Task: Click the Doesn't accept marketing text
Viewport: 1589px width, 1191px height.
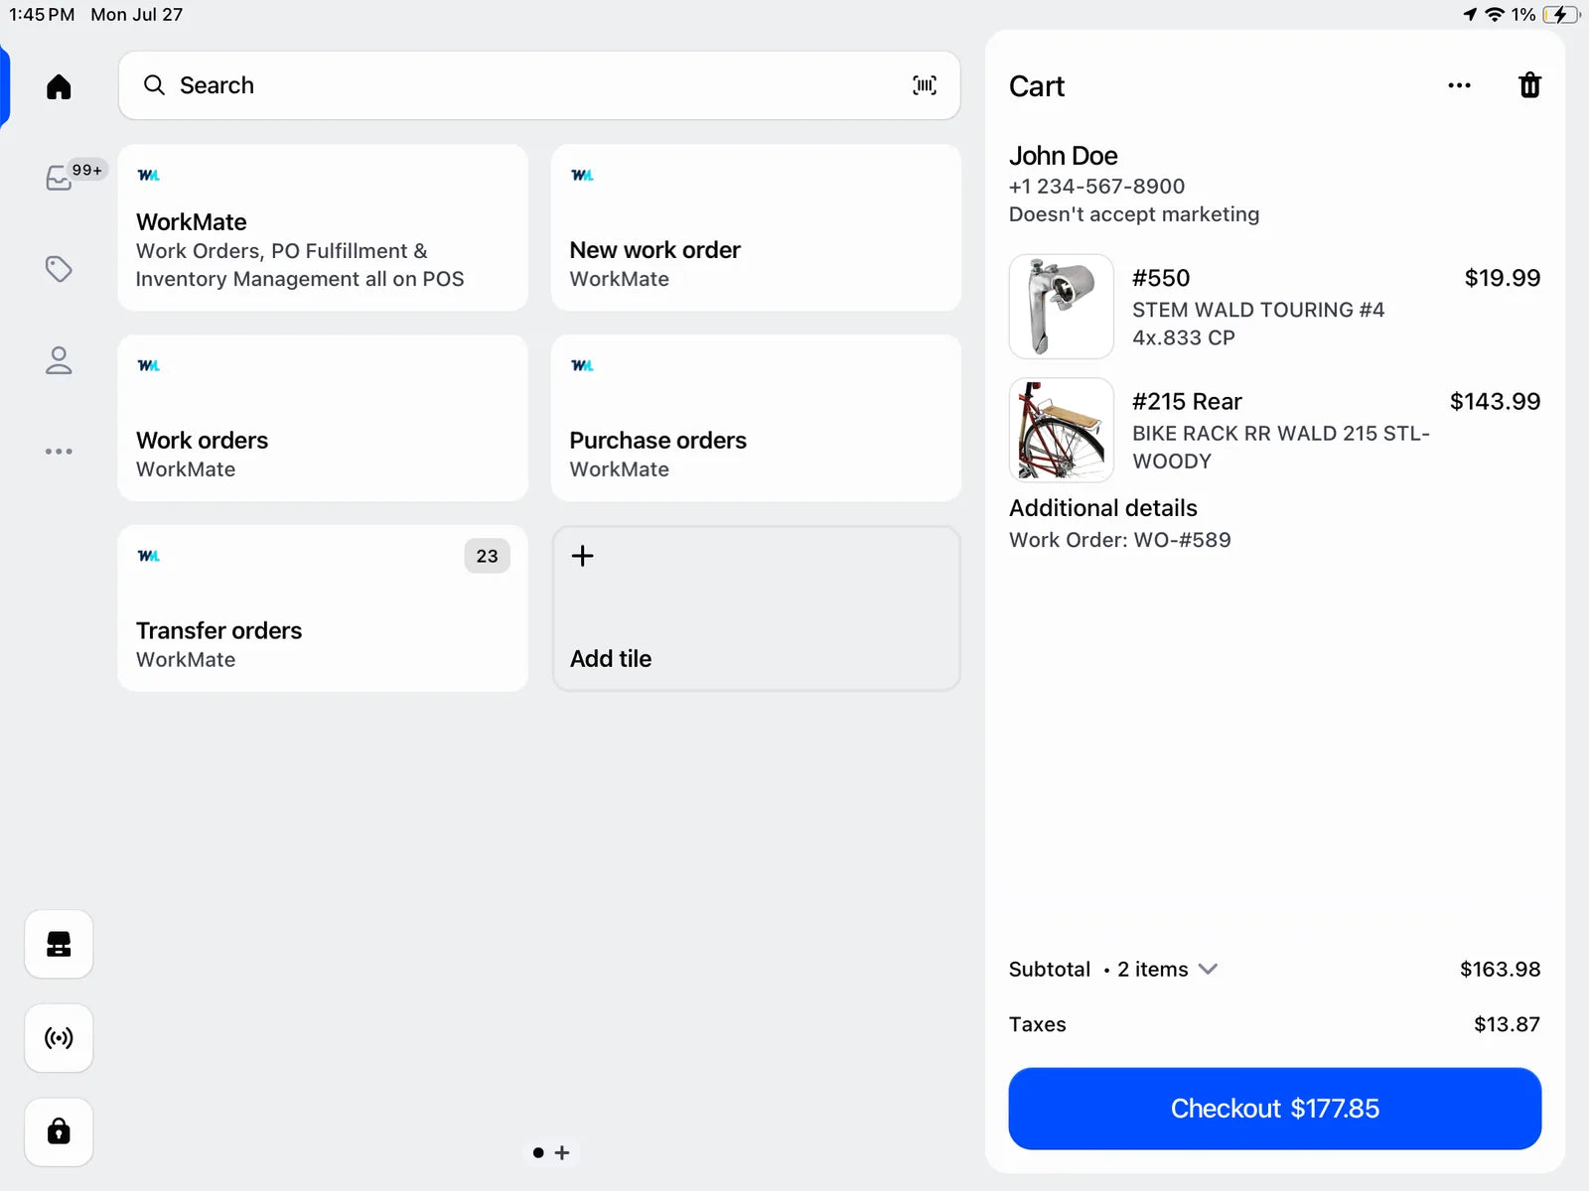Action: click(x=1133, y=214)
